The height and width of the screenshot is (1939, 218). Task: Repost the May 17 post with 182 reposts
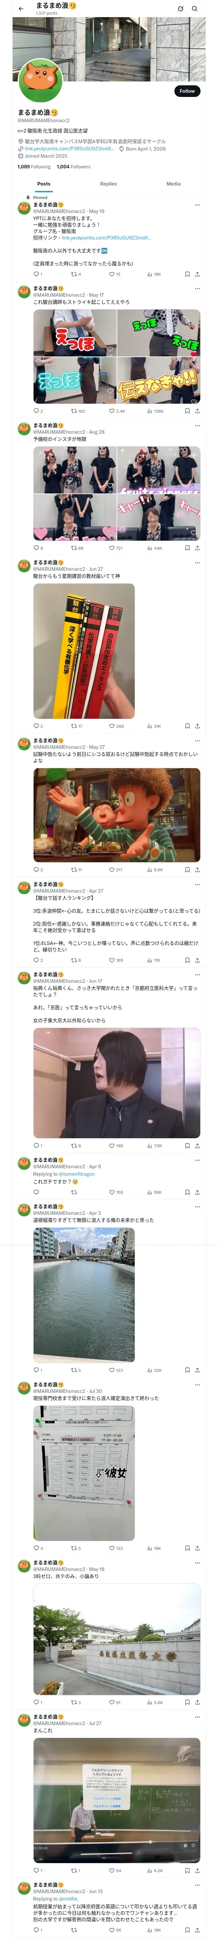click(x=78, y=411)
